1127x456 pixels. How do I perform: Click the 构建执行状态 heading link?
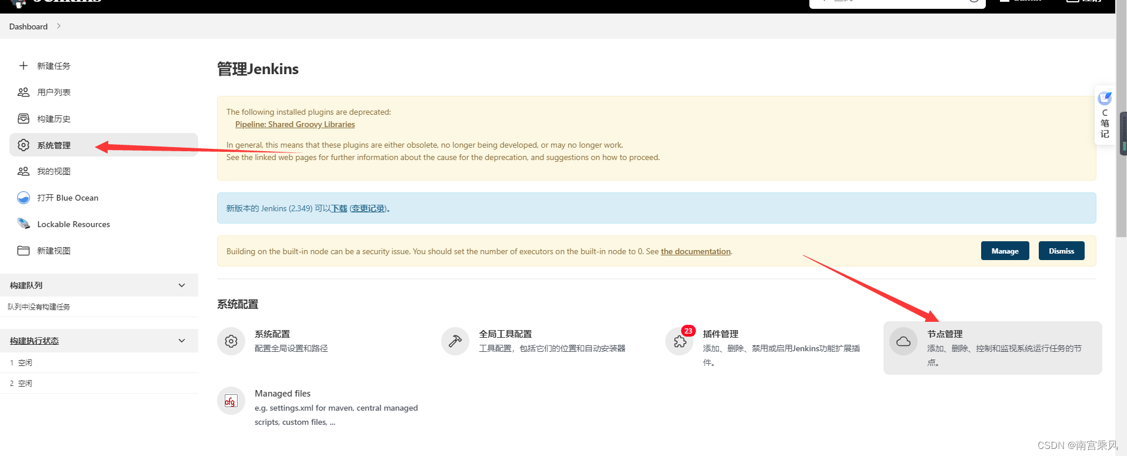(x=34, y=341)
